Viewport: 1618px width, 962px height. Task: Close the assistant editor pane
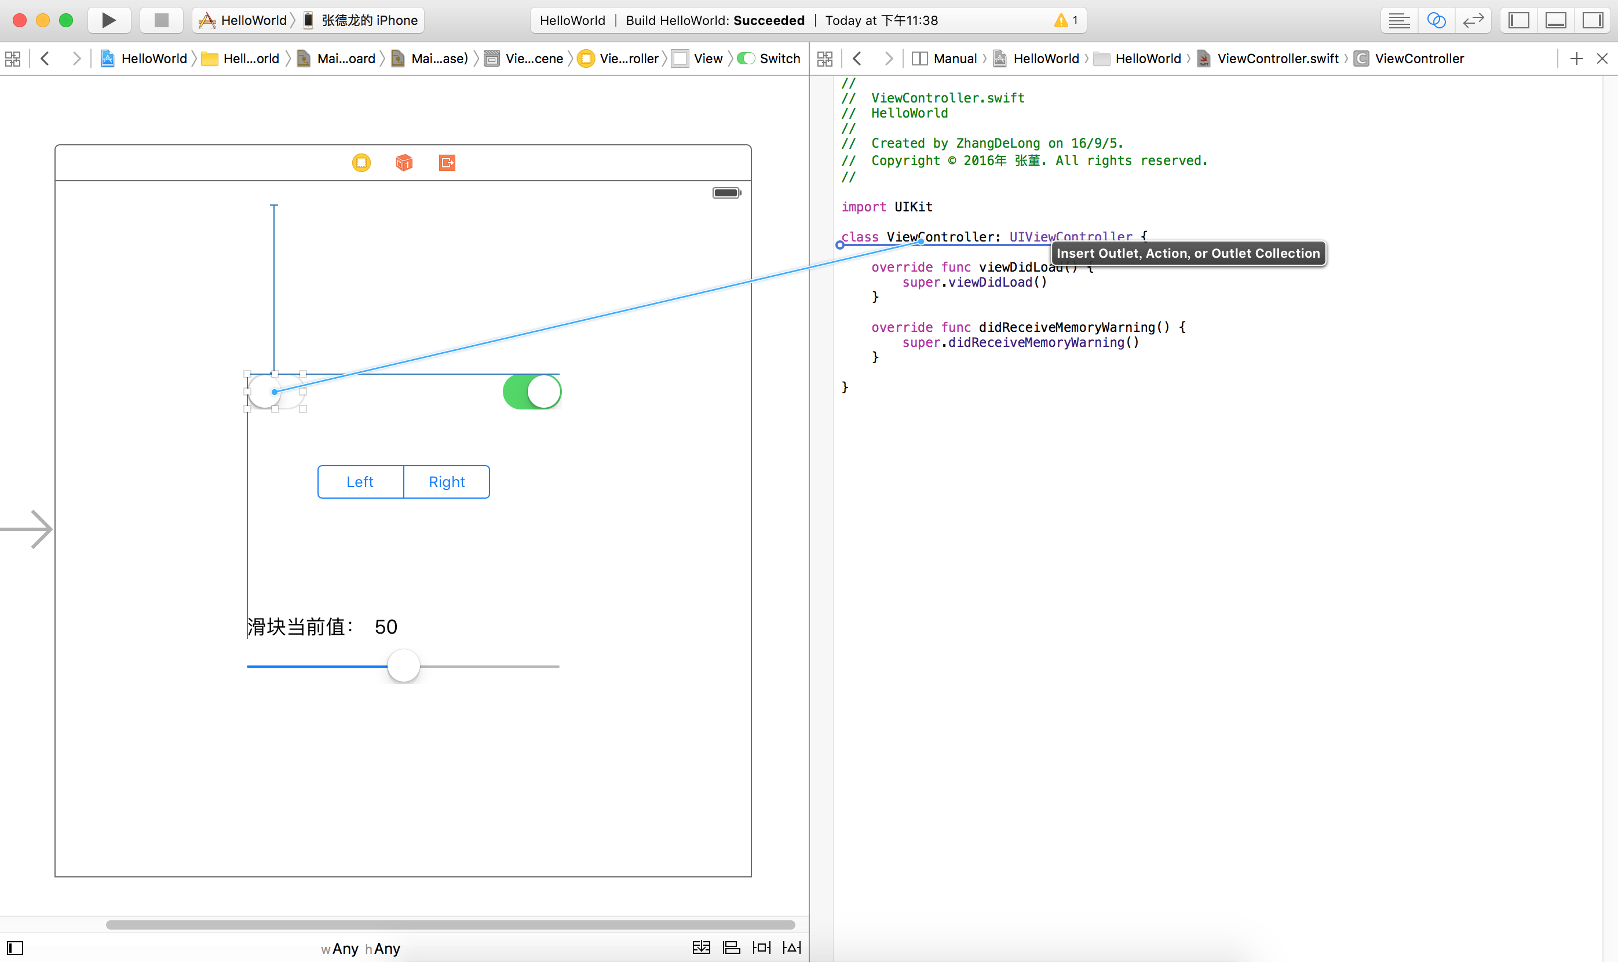click(x=1602, y=58)
